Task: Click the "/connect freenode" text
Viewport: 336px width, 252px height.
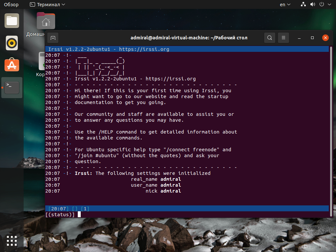Action: tap(191, 150)
